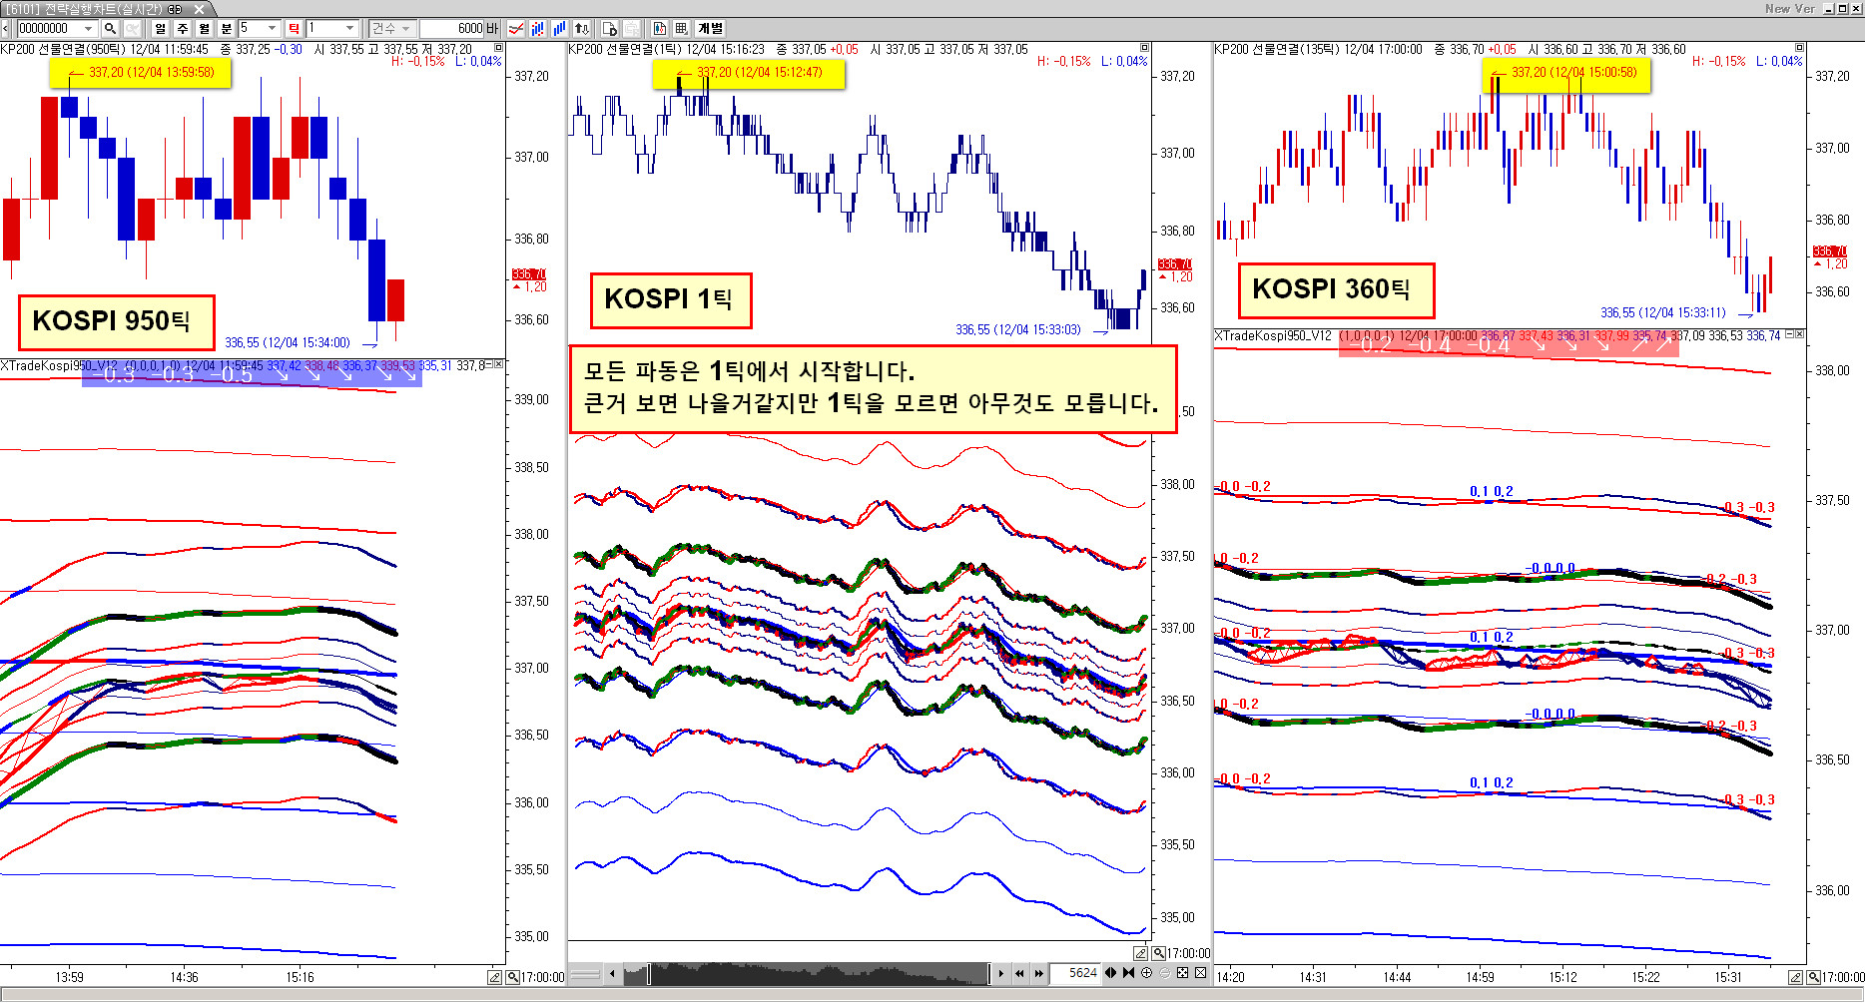Screen dimensions: 1865x1003
Task: Click the right handle of the range slider
Action: point(989,973)
